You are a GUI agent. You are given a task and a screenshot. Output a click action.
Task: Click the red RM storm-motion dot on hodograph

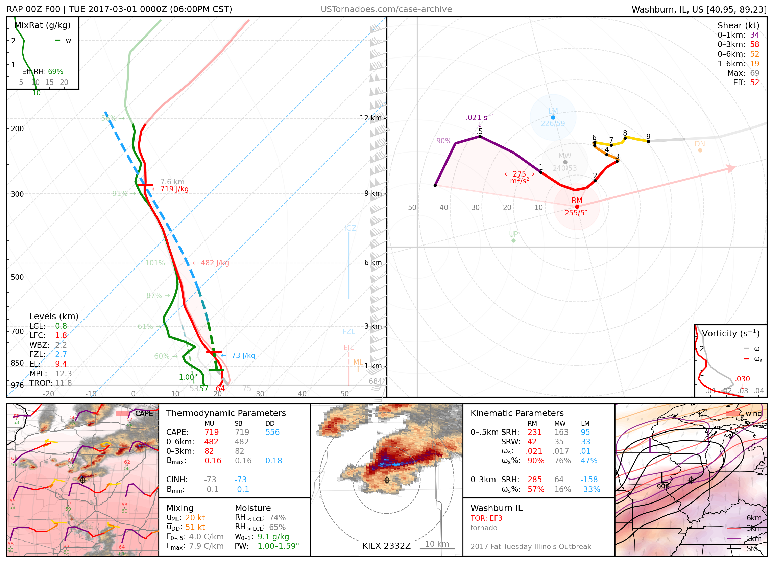click(577, 207)
